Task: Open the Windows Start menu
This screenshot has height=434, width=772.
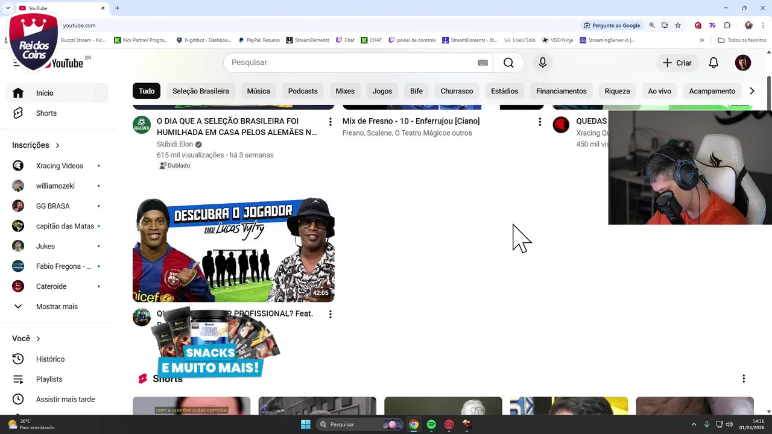Action: coord(305,424)
